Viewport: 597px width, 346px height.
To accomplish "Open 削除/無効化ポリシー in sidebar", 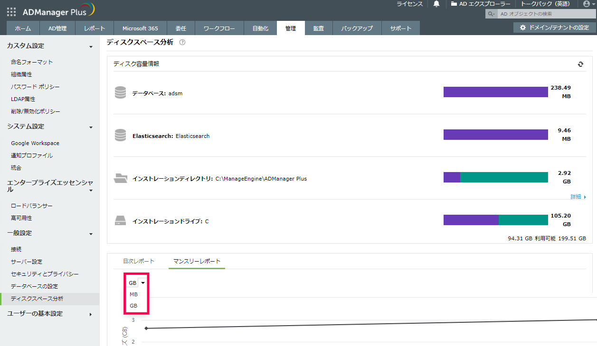I will 36,111.
